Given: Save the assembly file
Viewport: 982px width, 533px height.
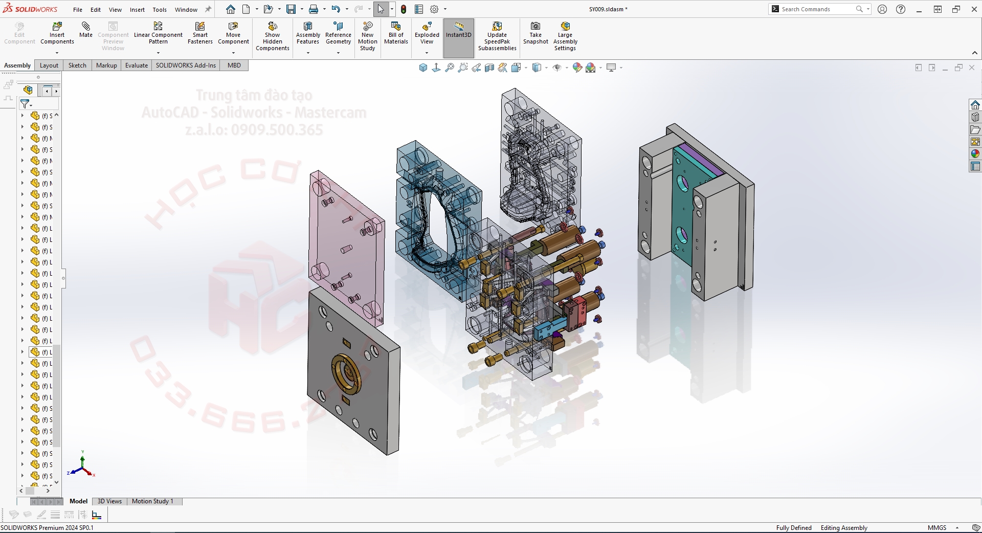Looking at the screenshot, I should pos(291,9).
